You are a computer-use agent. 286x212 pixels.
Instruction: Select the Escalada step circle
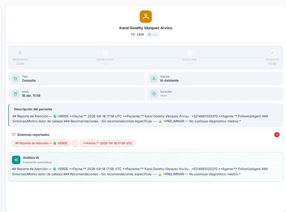point(190,53)
